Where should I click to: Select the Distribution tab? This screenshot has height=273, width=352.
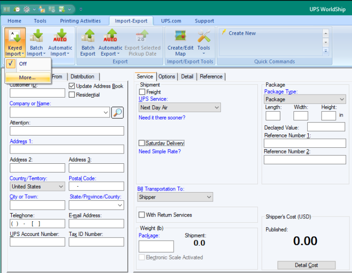coord(82,77)
